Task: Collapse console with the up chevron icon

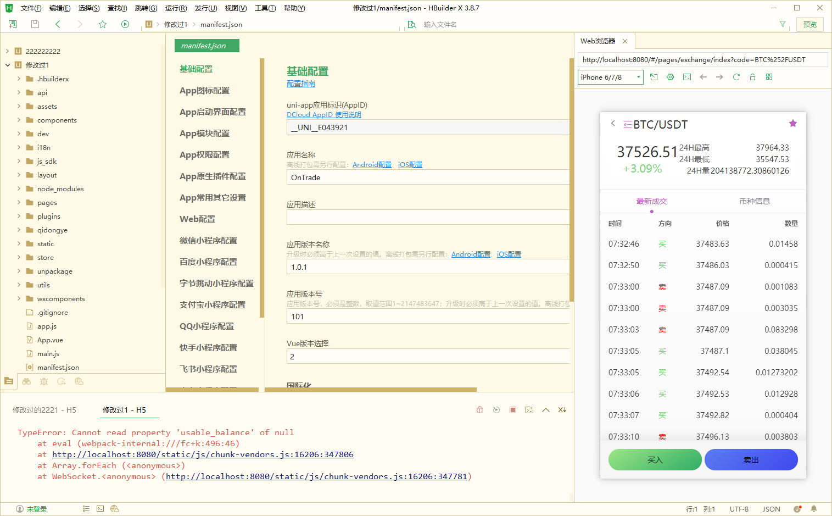Action: pos(546,410)
